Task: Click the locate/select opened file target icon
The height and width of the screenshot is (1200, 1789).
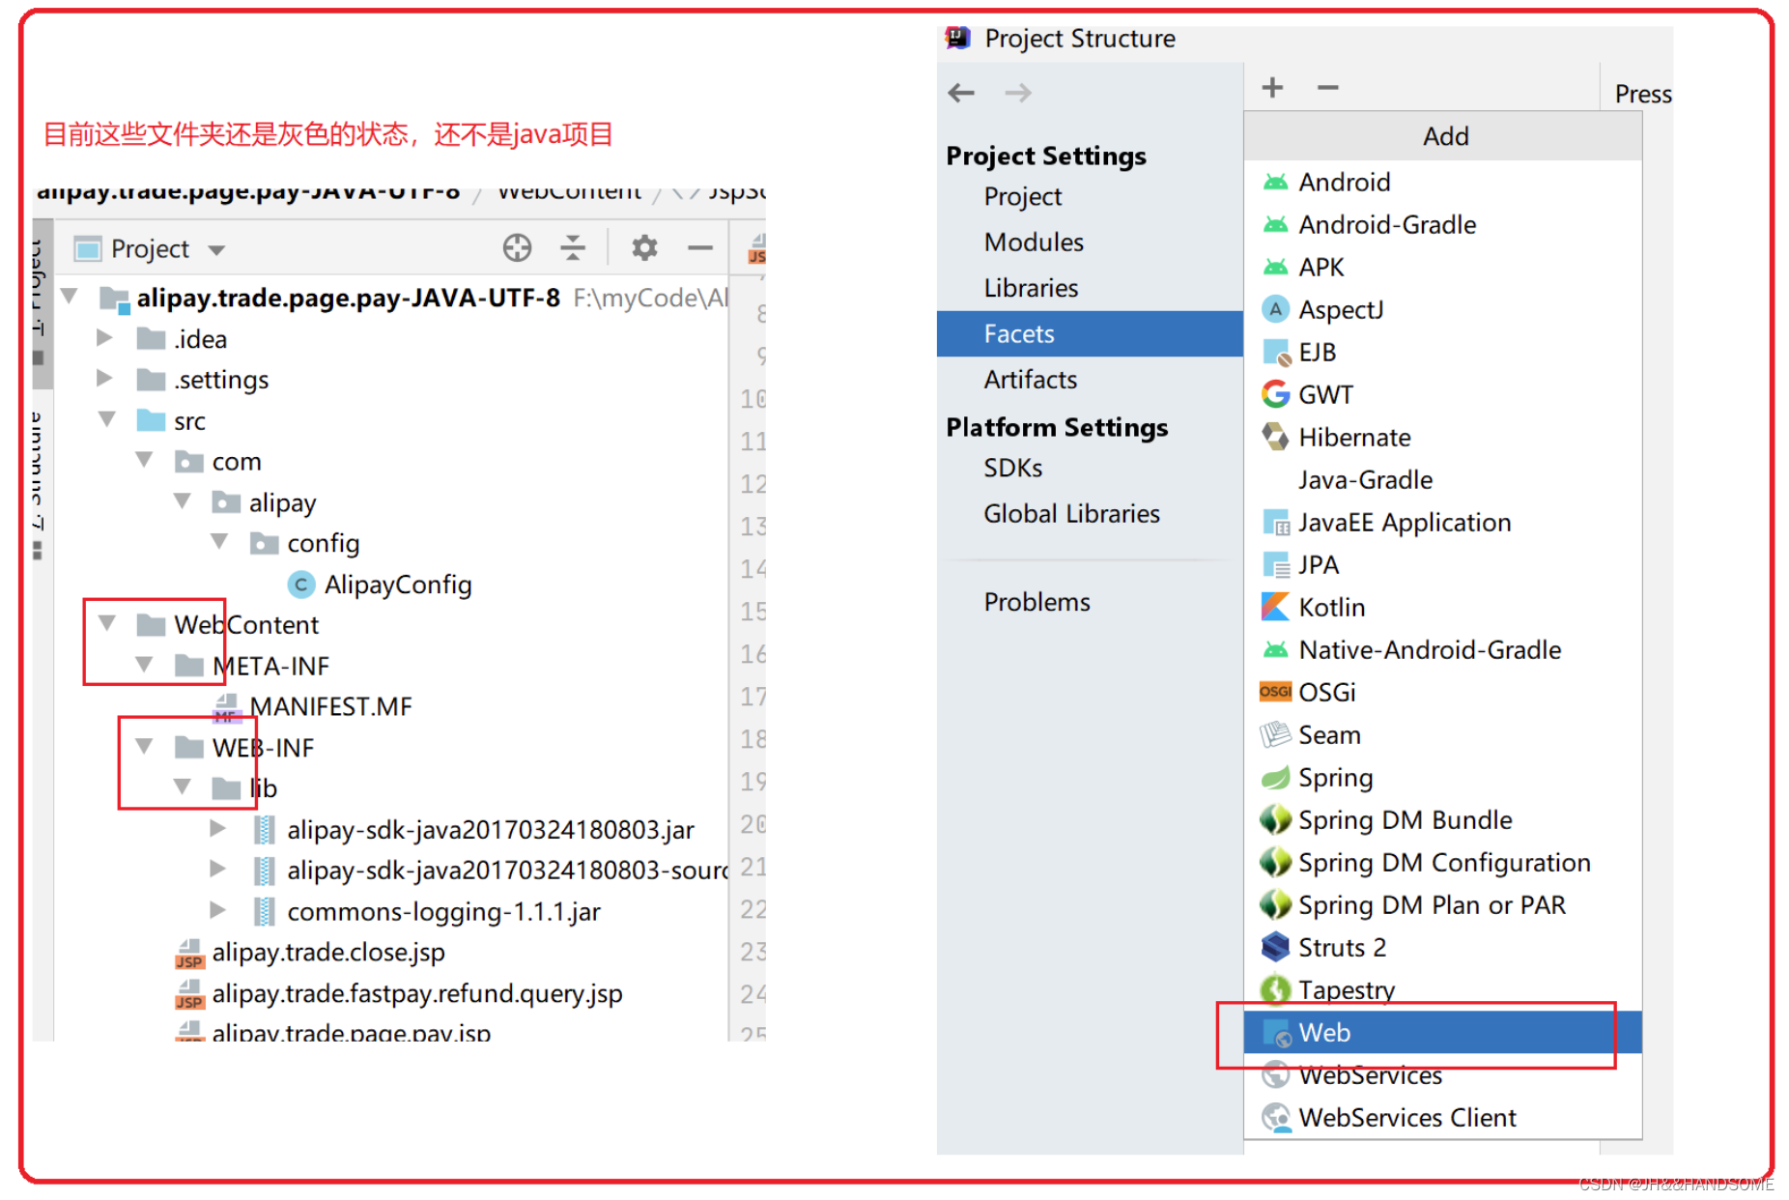Action: pos(517,248)
